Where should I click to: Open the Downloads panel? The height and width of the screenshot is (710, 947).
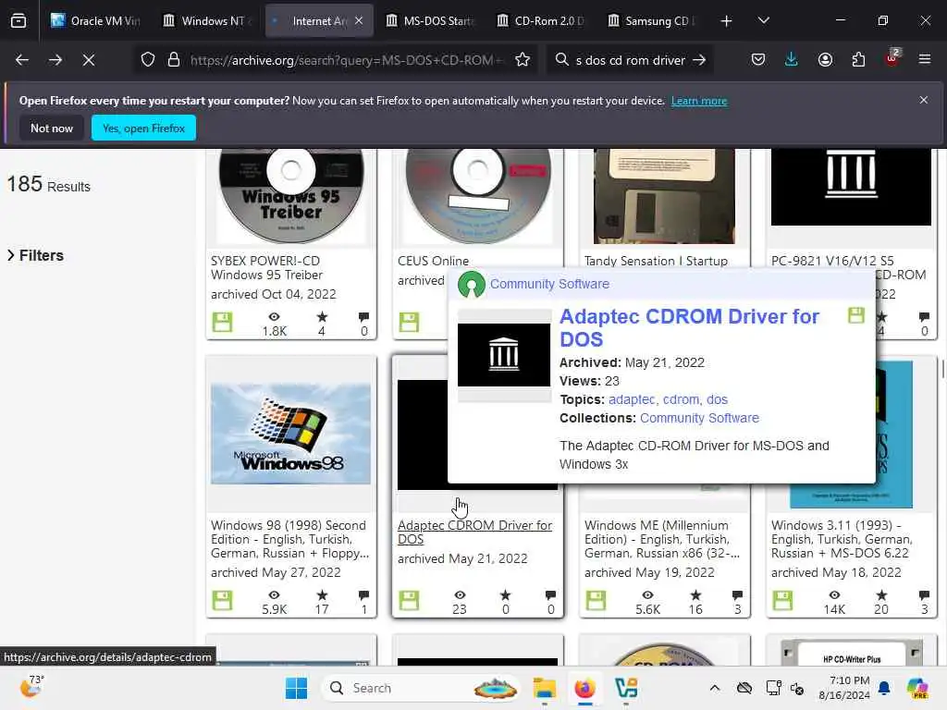click(792, 60)
